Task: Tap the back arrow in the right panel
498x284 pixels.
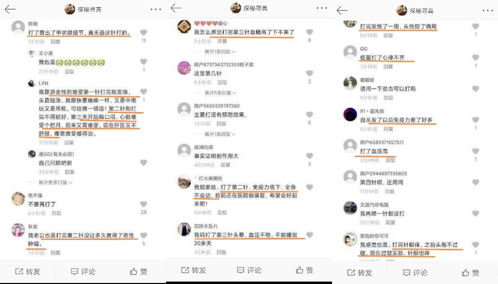Action: click(x=342, y=10)
